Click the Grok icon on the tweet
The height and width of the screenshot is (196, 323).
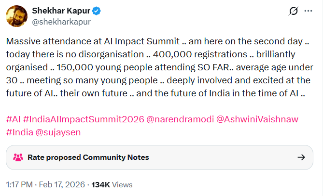click(292, 11)
